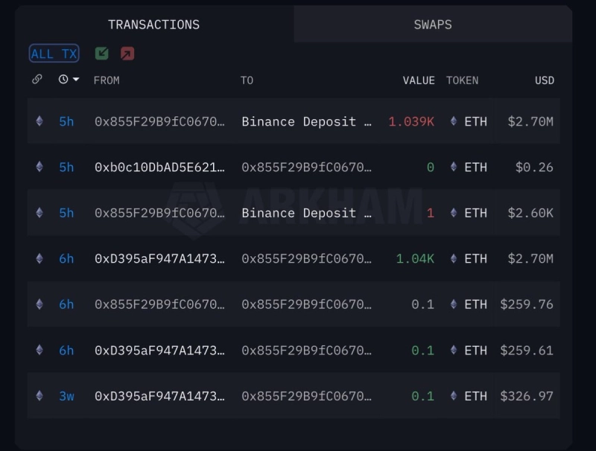
Task: Click ETH token icon in $2.60K row
Action: 453,214
